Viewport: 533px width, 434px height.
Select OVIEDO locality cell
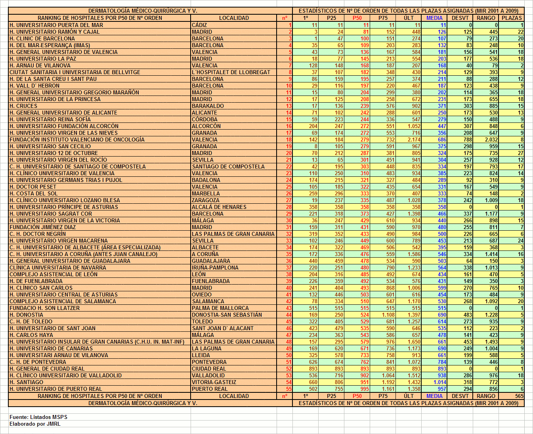click(234, 294)
